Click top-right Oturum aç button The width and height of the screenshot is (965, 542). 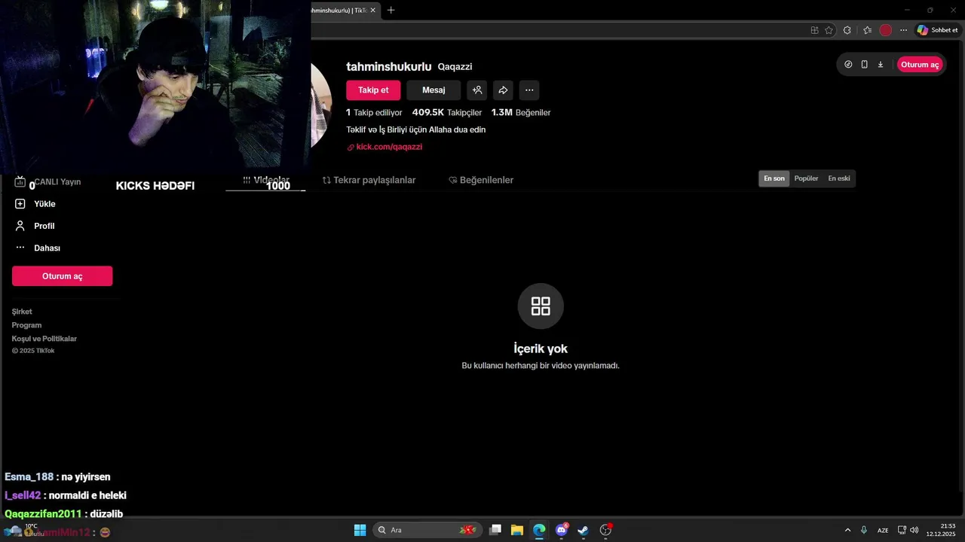click(x=920, y=65)
